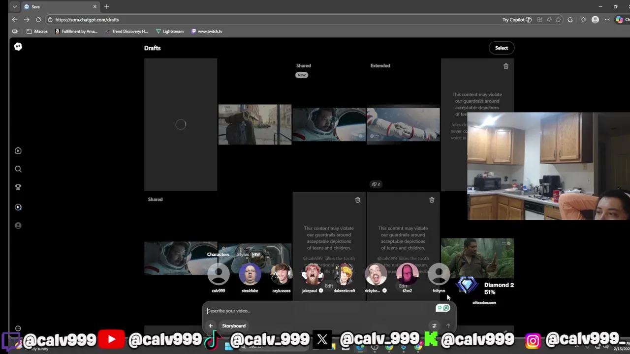
Task: Select the calv999 character avatar
Action: click(x=218, y=274)
